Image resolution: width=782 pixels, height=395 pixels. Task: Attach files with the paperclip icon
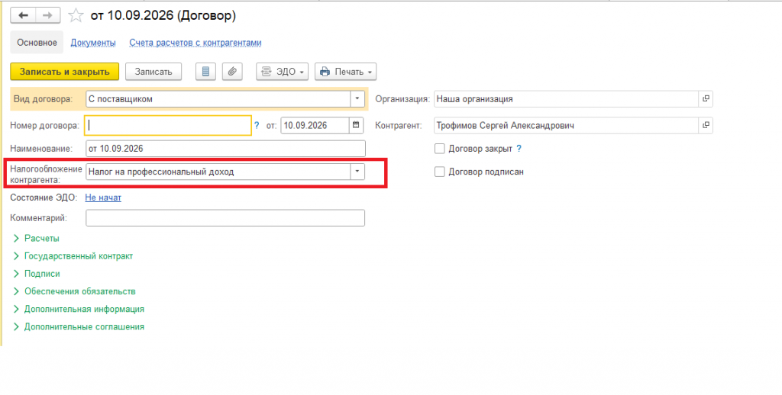[x=232, y=72]
